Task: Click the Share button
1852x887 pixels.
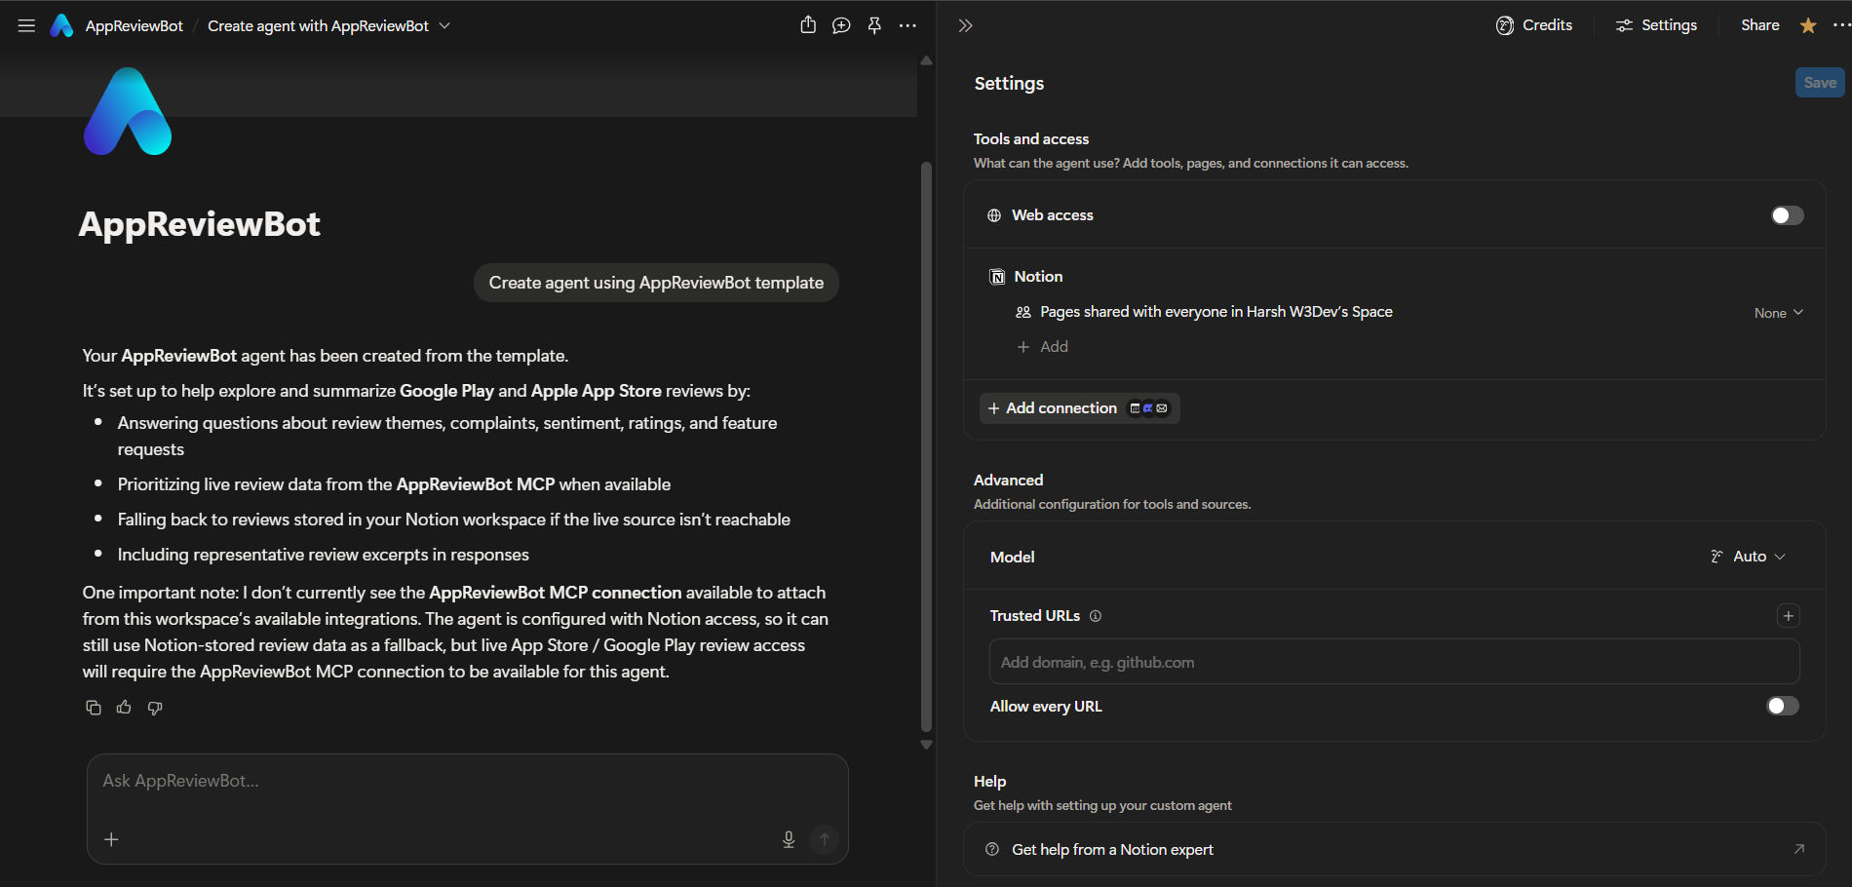Action: pos(1759,25)
